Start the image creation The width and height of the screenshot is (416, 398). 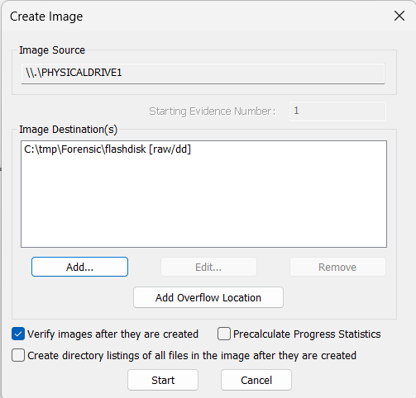tap(163, 380)
